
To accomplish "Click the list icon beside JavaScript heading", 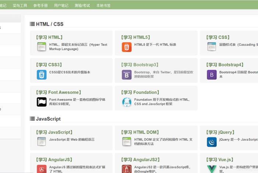I will click(x=32, y=119).
